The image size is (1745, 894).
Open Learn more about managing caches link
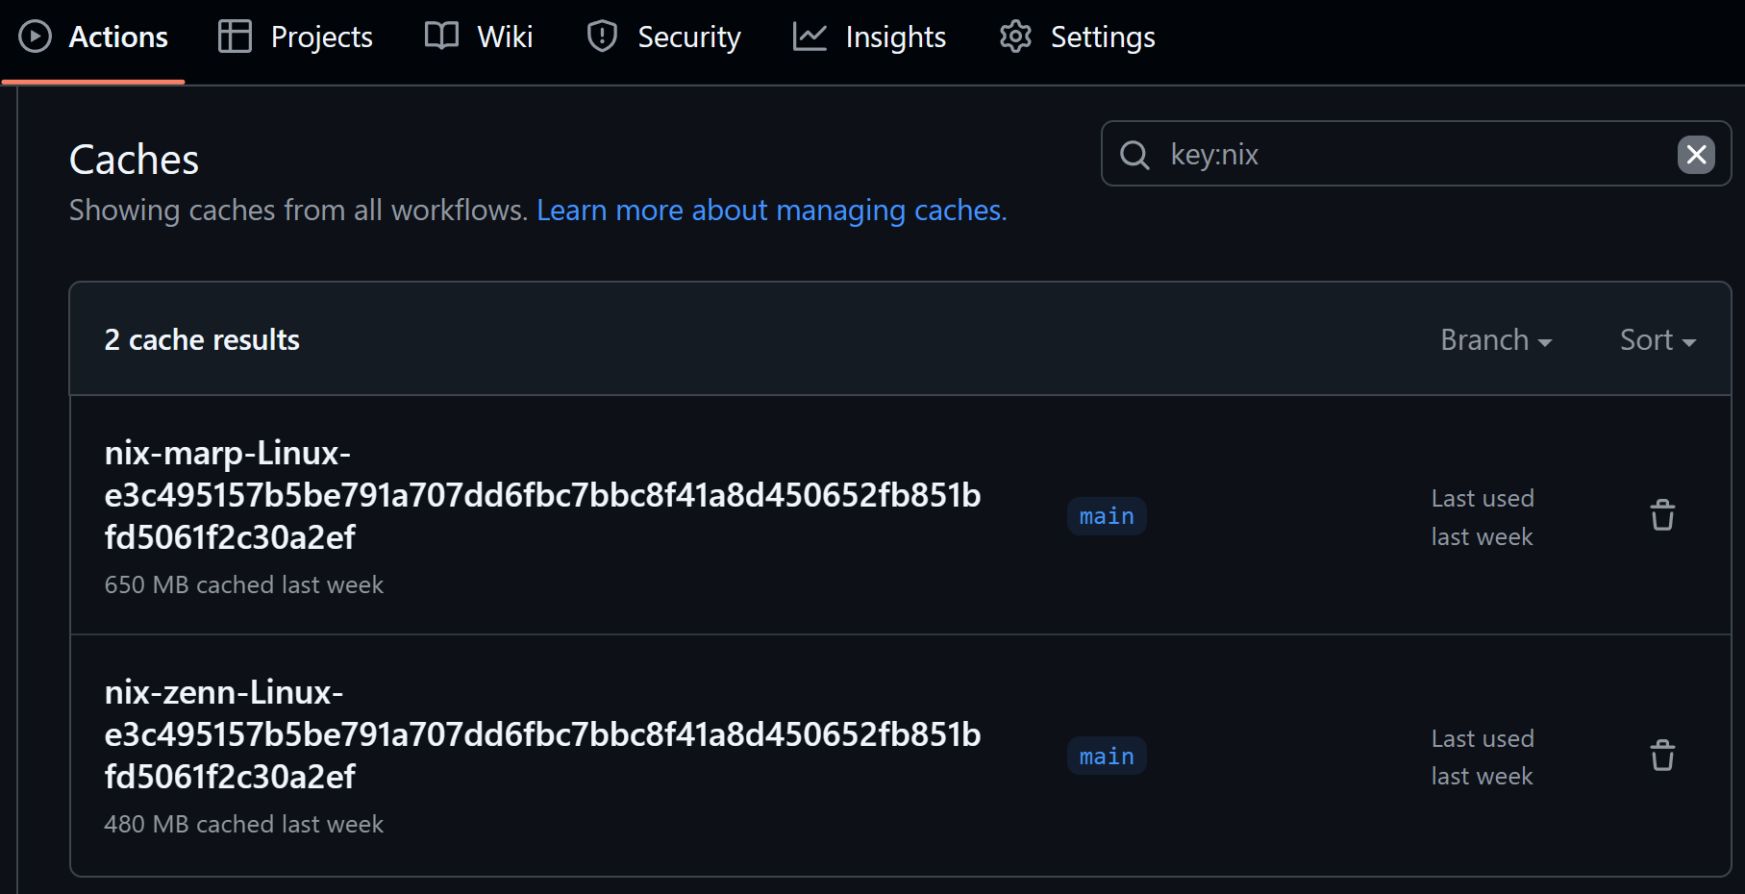point(770,210)
